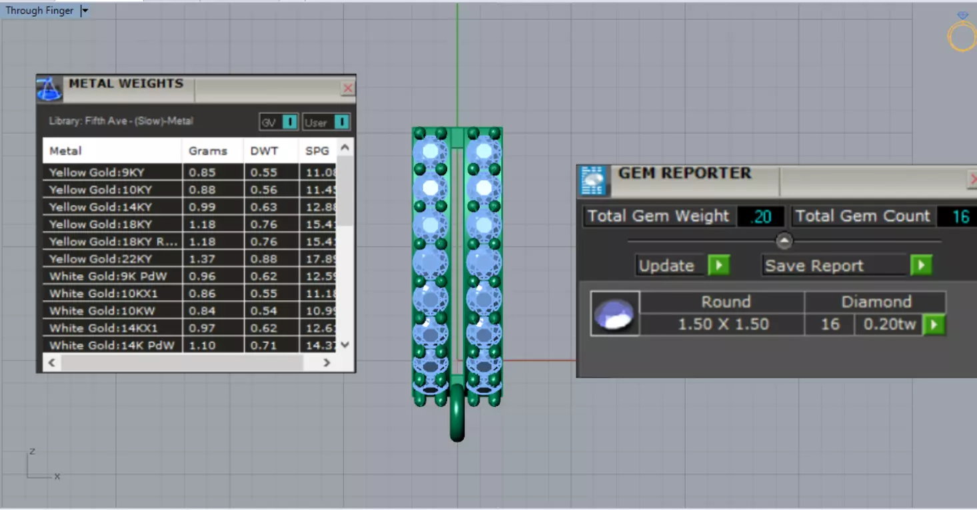Click the Round shape header cell
This screenshot has height=510, width=977.
(x=723, y=302)
